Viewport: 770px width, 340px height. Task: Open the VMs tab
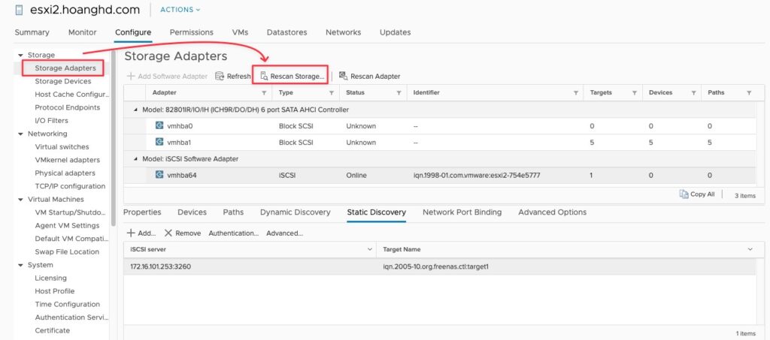(x=240, y=32)
